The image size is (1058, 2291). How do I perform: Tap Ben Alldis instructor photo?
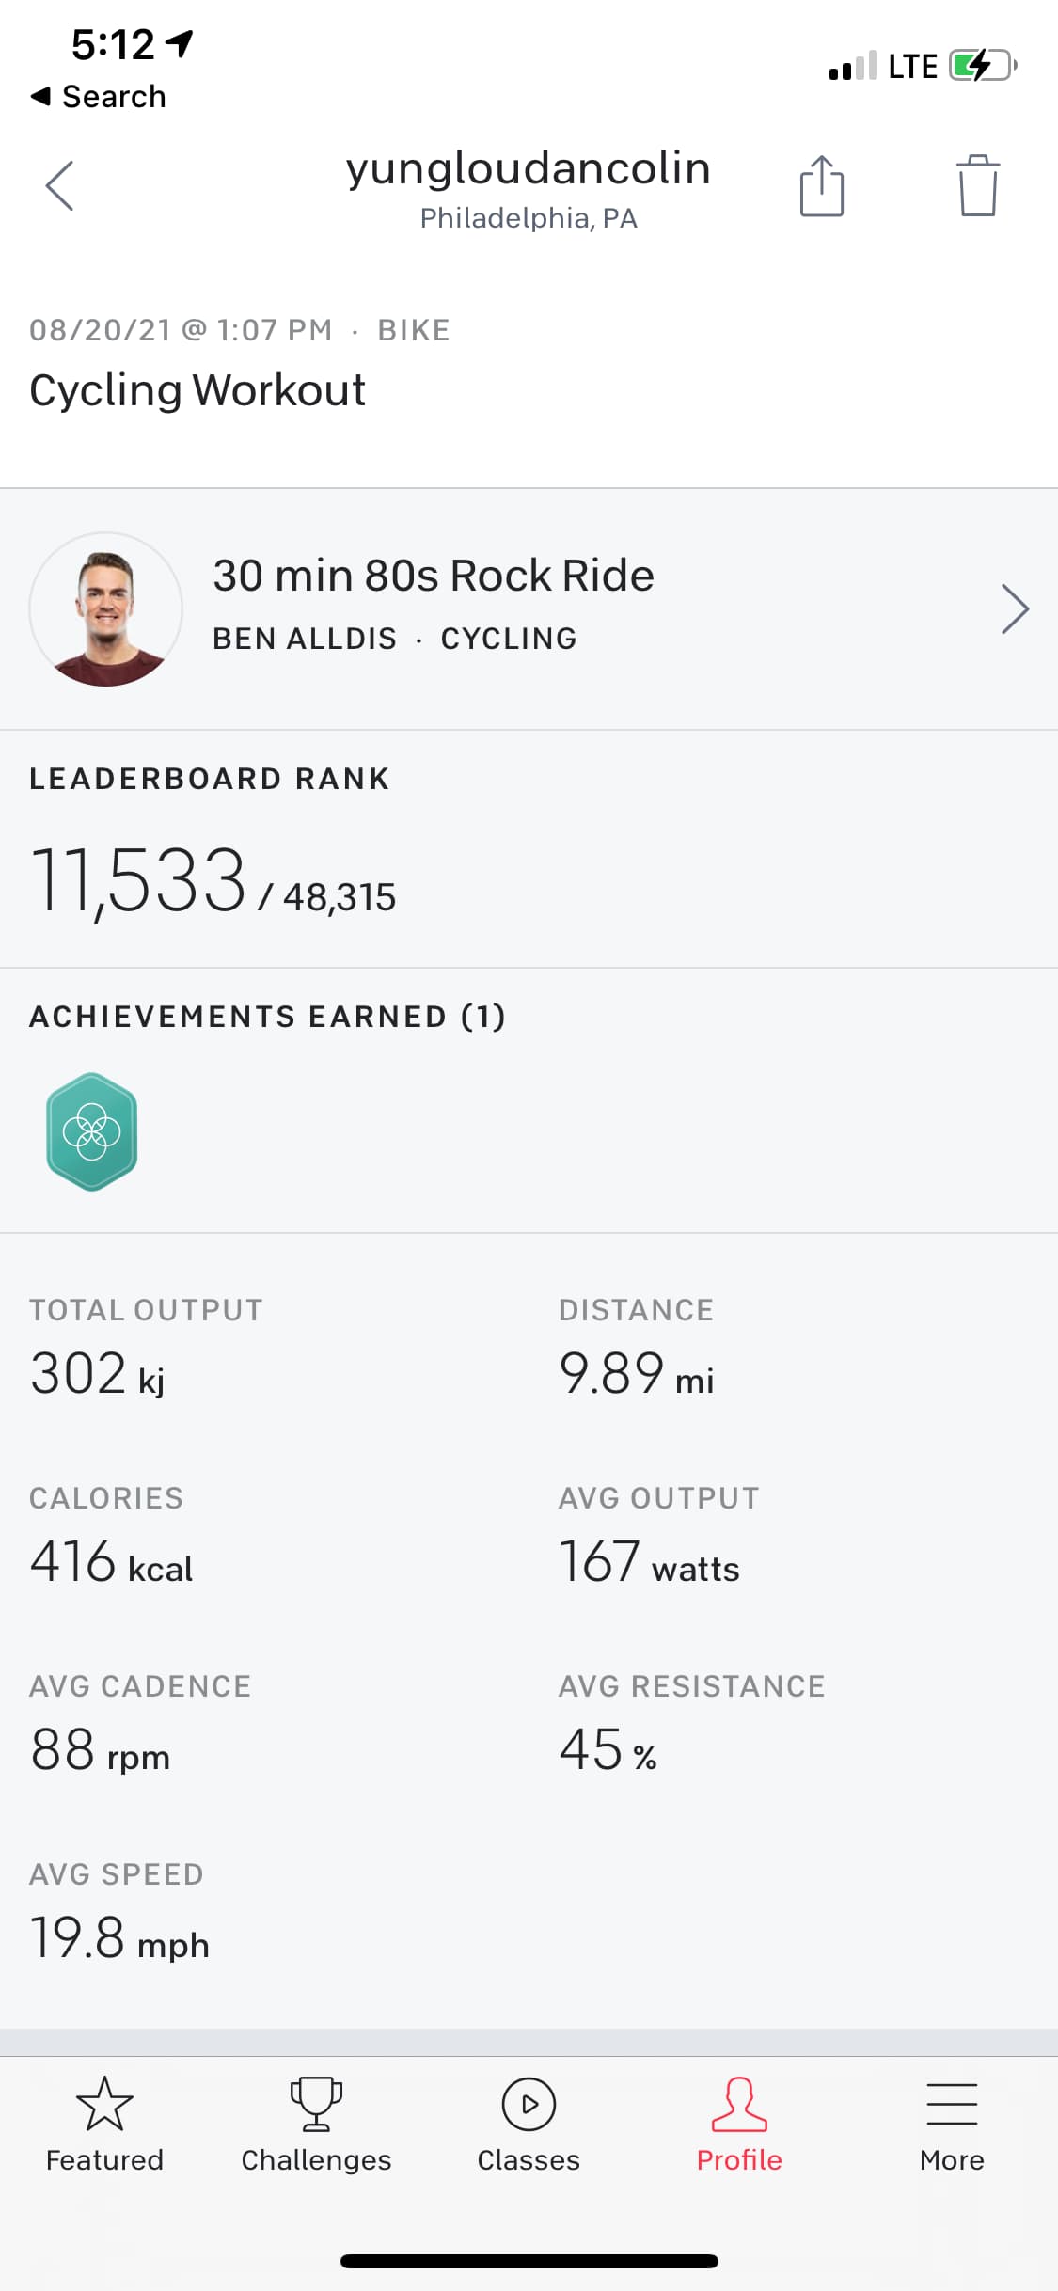pos(106,609)
